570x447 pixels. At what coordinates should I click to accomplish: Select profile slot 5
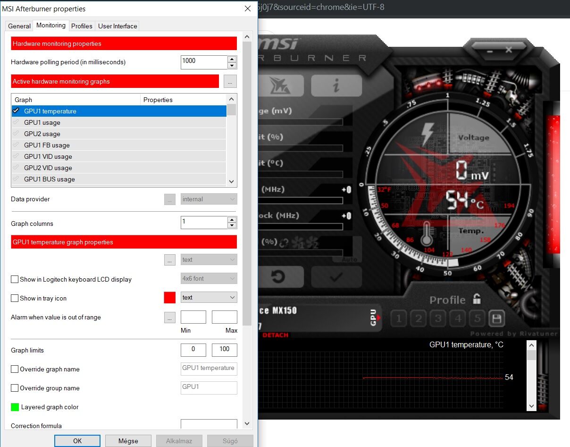[477, 318]
